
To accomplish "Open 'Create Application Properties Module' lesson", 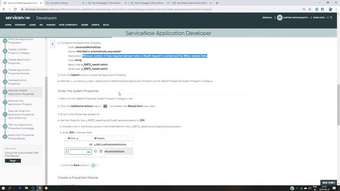I will (x=19, y=72).
